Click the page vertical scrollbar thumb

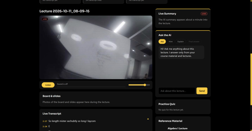pyautogui.click(x=251, y=79)
